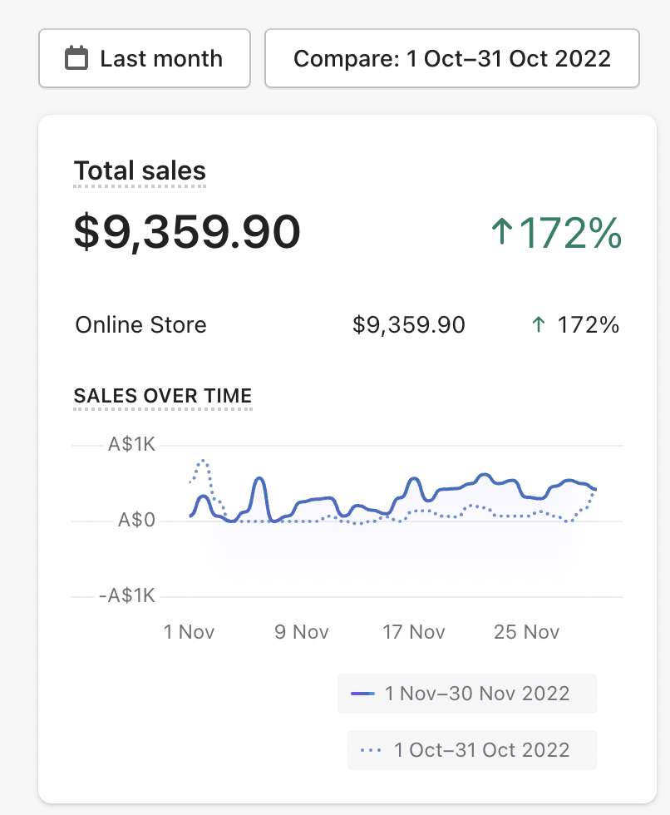Click the large 172% growth figure

point(570,233)
